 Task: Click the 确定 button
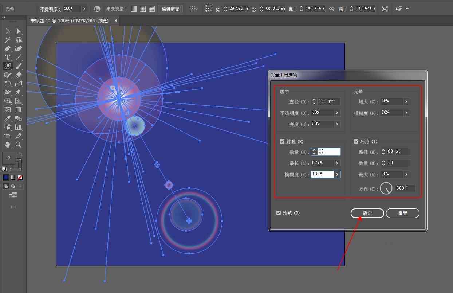tap(367, 213)
